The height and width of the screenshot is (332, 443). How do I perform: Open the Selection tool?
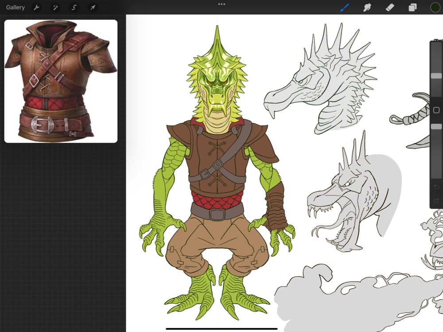[74, 8]
